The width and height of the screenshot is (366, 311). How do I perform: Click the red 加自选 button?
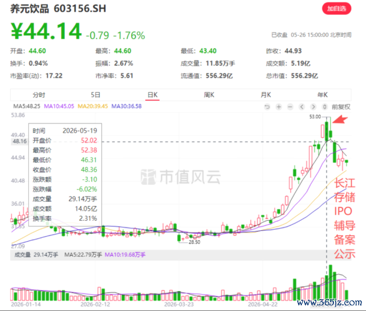coord(337,8)
